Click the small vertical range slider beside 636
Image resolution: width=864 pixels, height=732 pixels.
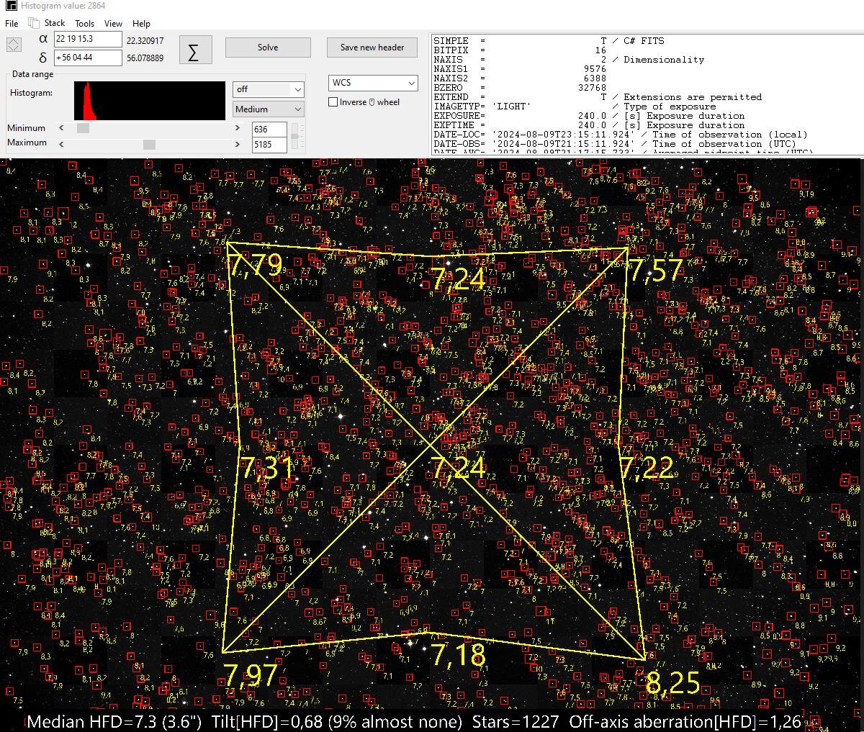point(295,135)
